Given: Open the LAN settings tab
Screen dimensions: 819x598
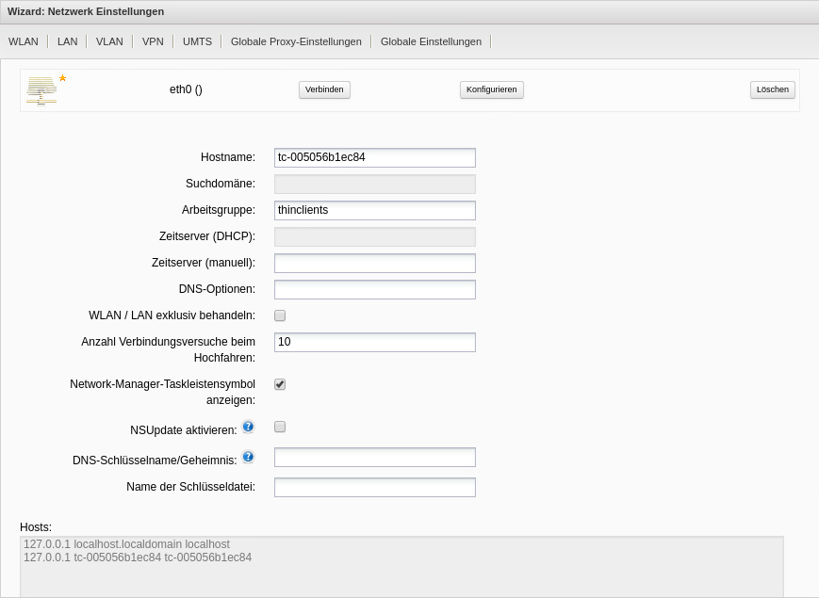Looking at the screenshot, I should click(x=66, y=40).
